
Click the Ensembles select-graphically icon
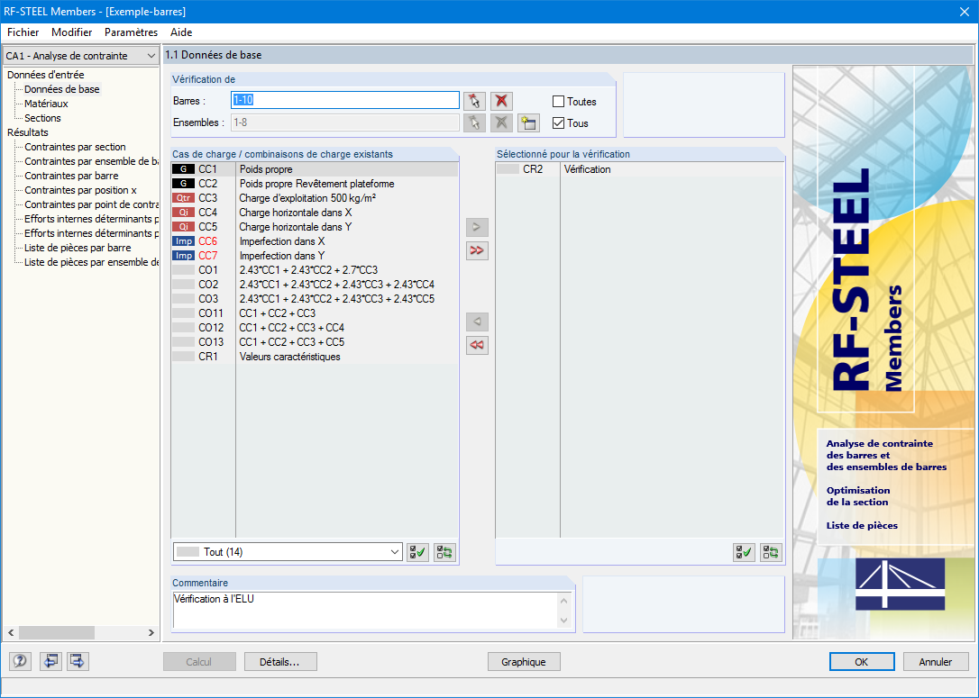point(474,122)
